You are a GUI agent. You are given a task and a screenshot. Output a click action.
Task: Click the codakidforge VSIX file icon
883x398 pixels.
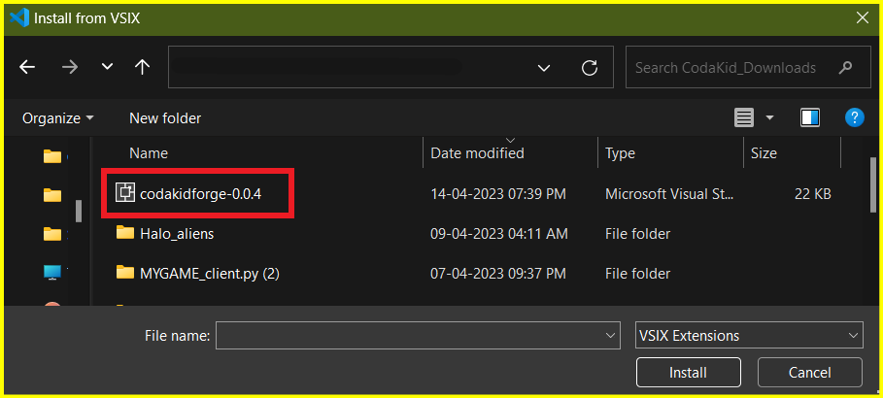click(x=125, y=193)
